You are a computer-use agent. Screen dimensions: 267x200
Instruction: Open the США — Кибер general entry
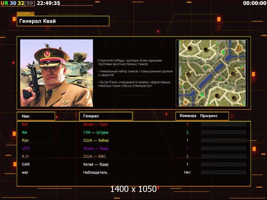(96, 140)
